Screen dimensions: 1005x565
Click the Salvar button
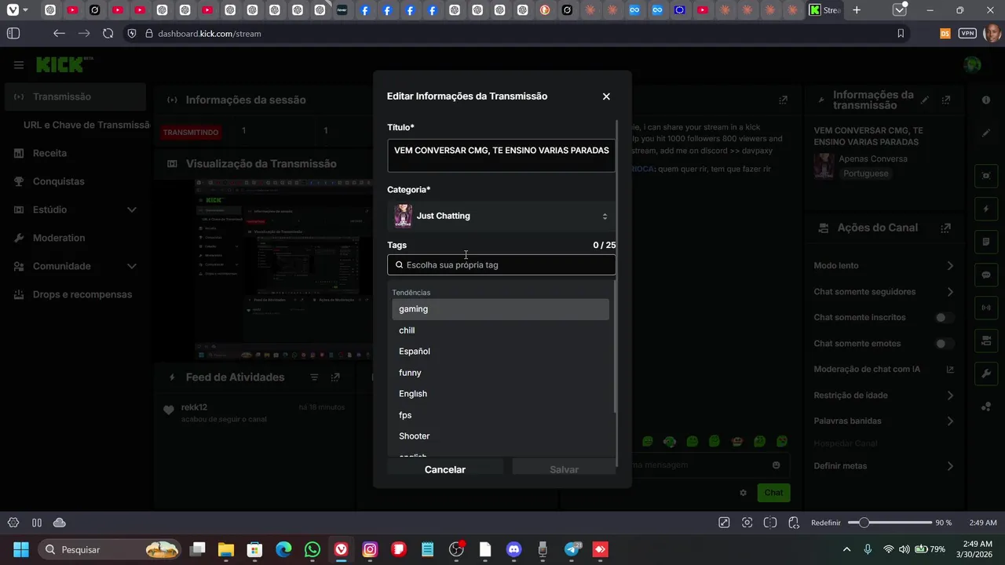tap(564, 469)
